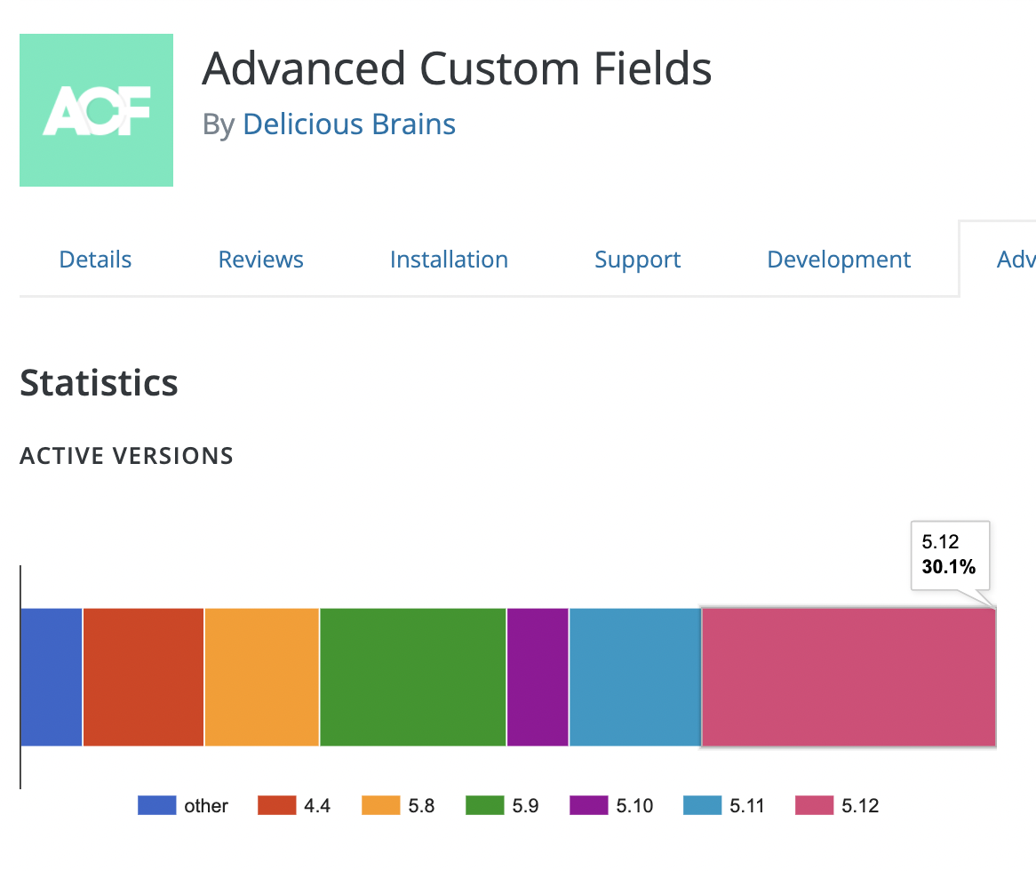
Task: Click the red 4.4 bar segment
Action: pos(143,676)
